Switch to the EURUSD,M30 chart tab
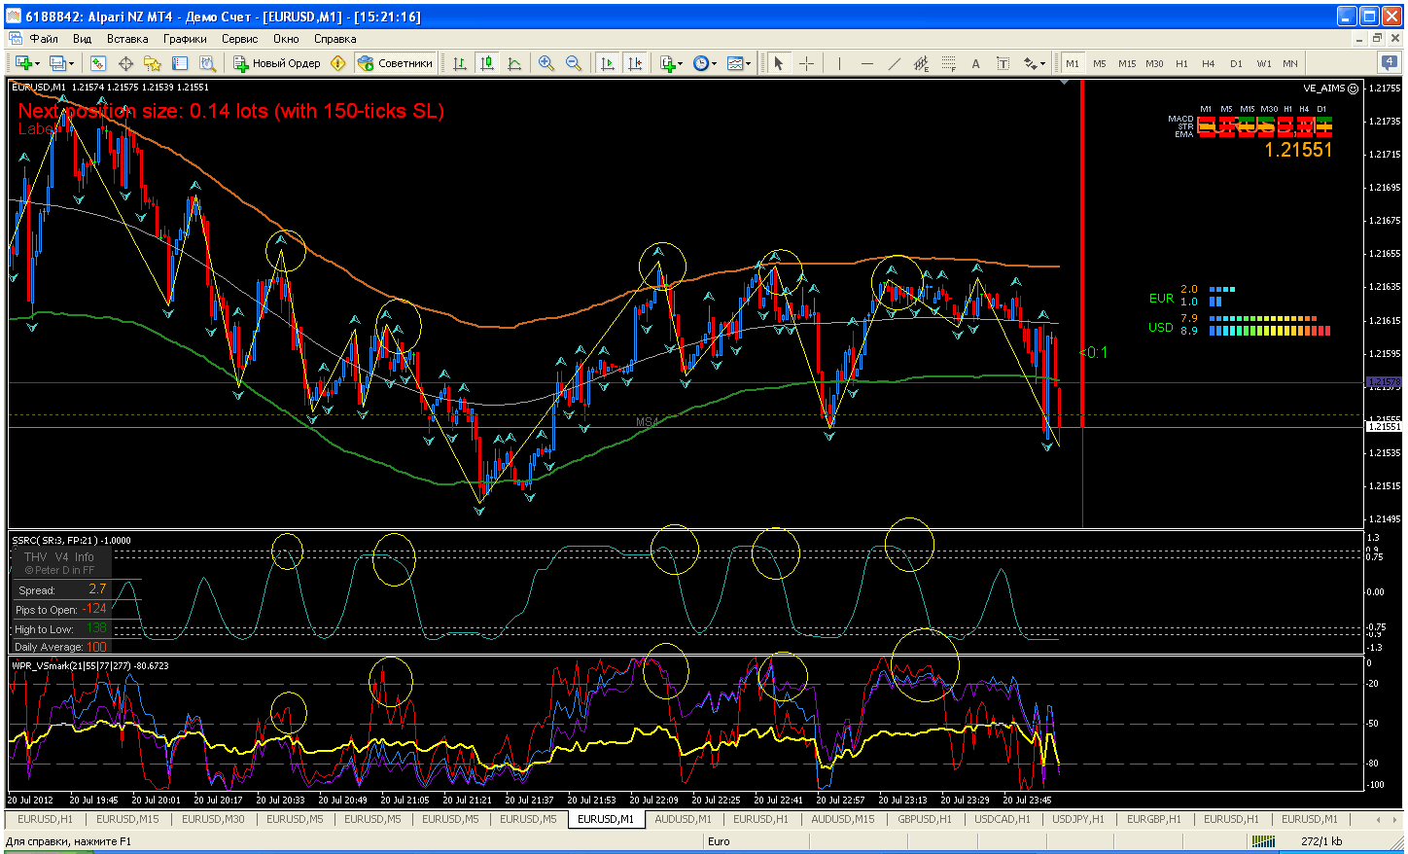 [213, 819]
